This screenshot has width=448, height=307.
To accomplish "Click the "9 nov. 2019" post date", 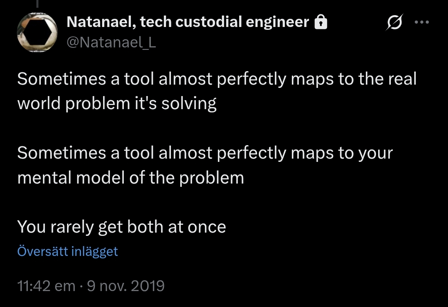I will coord(126,286).
